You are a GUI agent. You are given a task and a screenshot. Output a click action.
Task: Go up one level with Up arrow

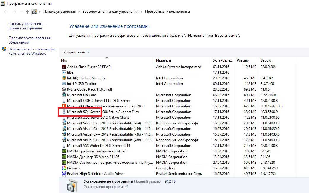click(27, 12)
